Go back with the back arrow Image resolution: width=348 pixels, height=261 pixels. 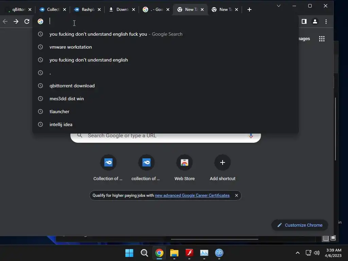5,21
